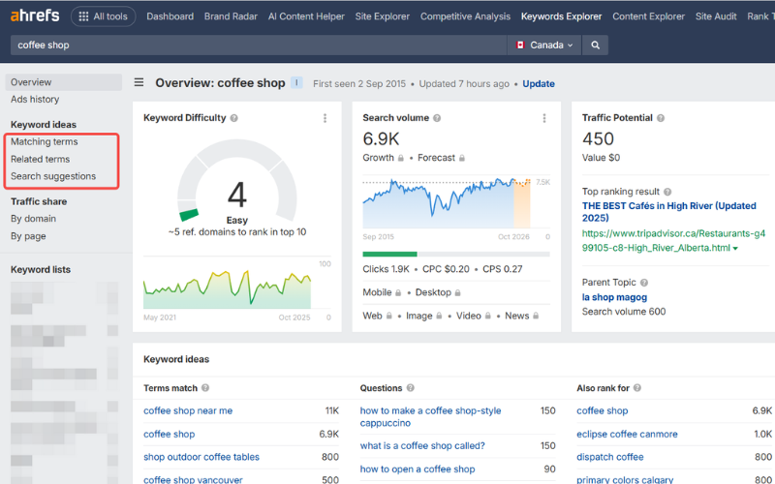Click the search volume trend chart
This screenshot has width=775, height=484.
coord(446,200)
